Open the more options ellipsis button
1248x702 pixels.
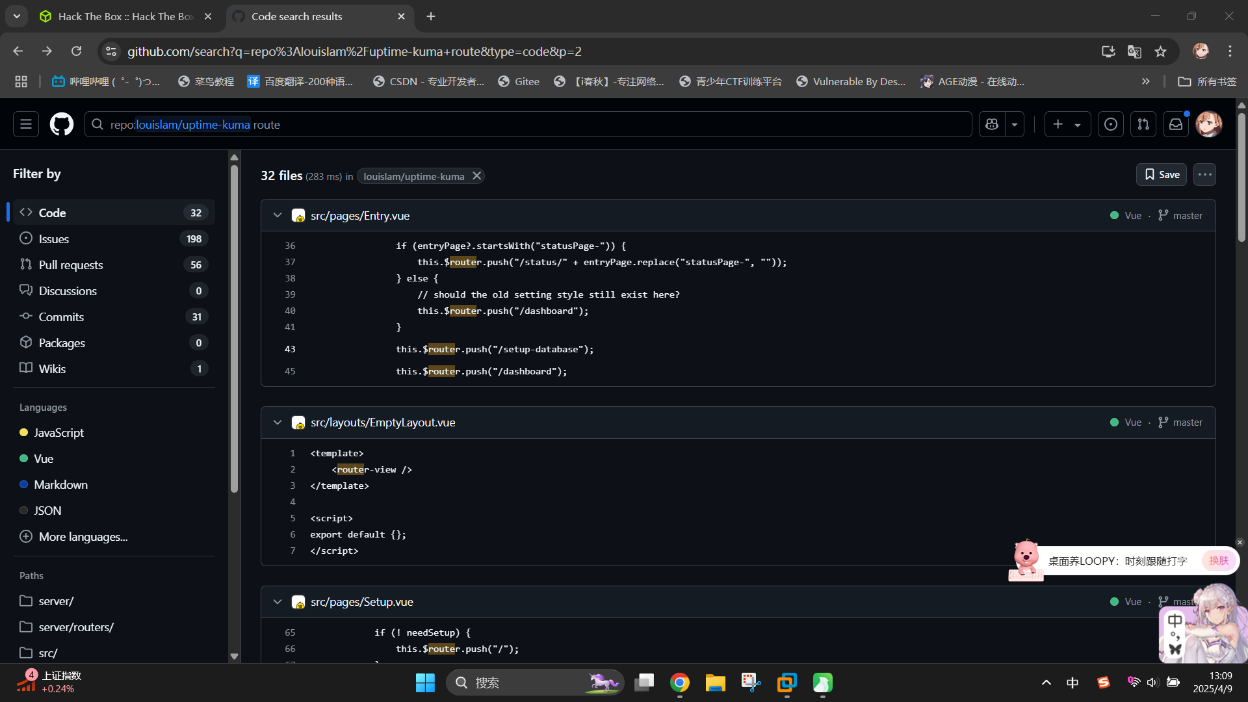point(1204,174)
